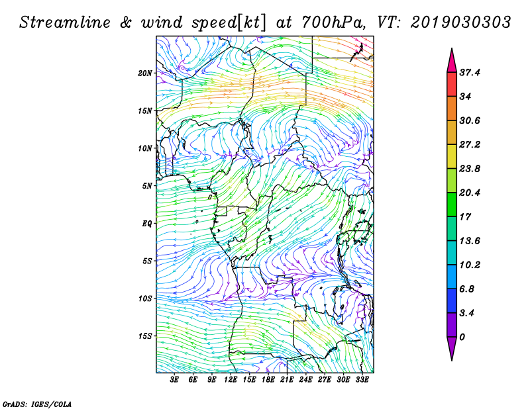
Task: Click the 33E longitude axis label
Action: (362, 380)
